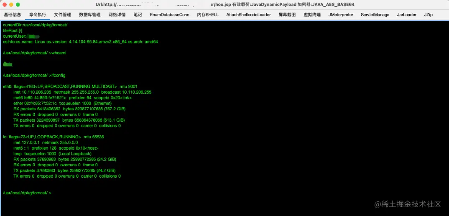Switch to AttachShellcodeLoader tab
The width and height of the screenshot is (449, 216).
[249, 15]
